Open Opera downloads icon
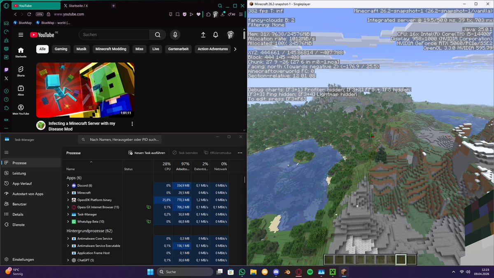This screenshot has height=278, width=494. pyautogui.click(x=222, y=14)
